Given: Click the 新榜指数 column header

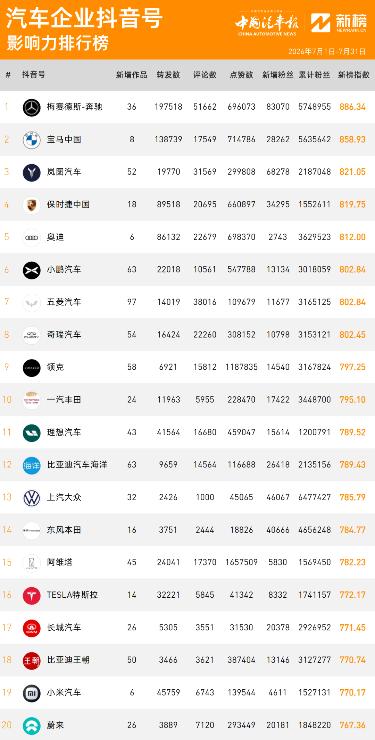Looking at the screenshot, I should pyautogui.click(x=354, y=75).
